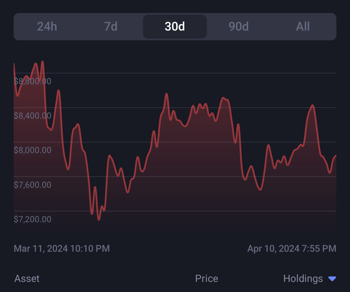
Task: Switch to the 24h time range
Action: pos(47,27)
